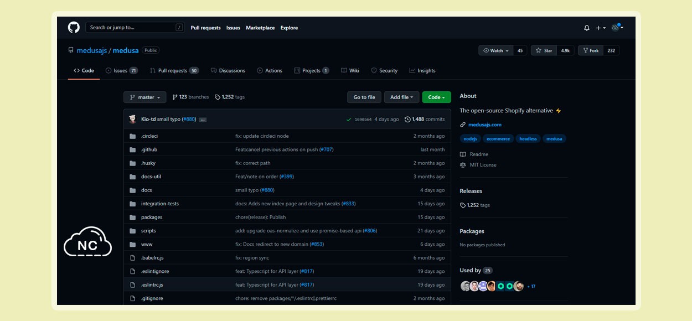Image resolution: width=692 pixels, height=321 pixels.
Task: Open the repository Issues tab
Action: [122, 71]
